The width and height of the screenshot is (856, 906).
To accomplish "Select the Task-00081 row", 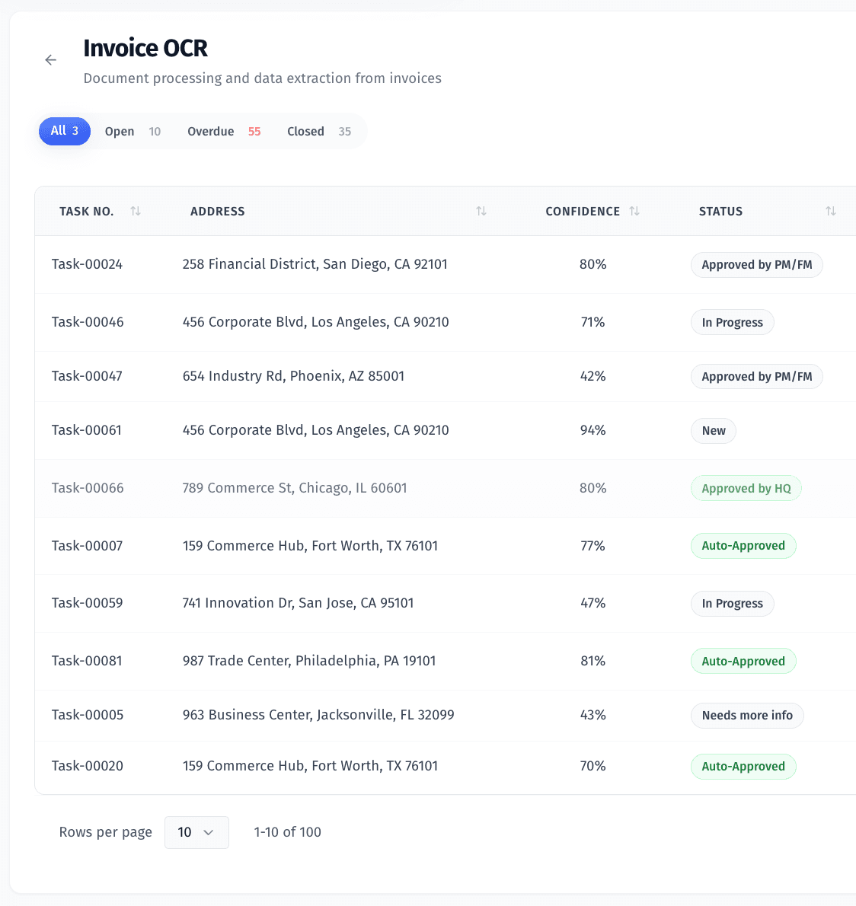I will pos(88,661).
